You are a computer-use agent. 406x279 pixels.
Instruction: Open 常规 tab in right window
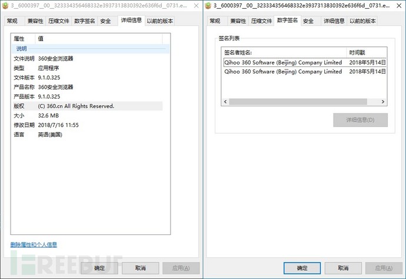point(217,21)
